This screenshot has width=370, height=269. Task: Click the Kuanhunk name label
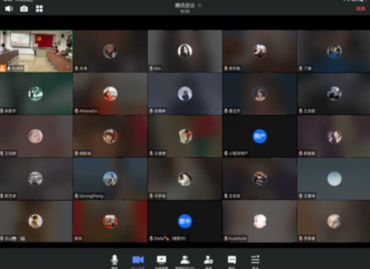click(237, 238)
